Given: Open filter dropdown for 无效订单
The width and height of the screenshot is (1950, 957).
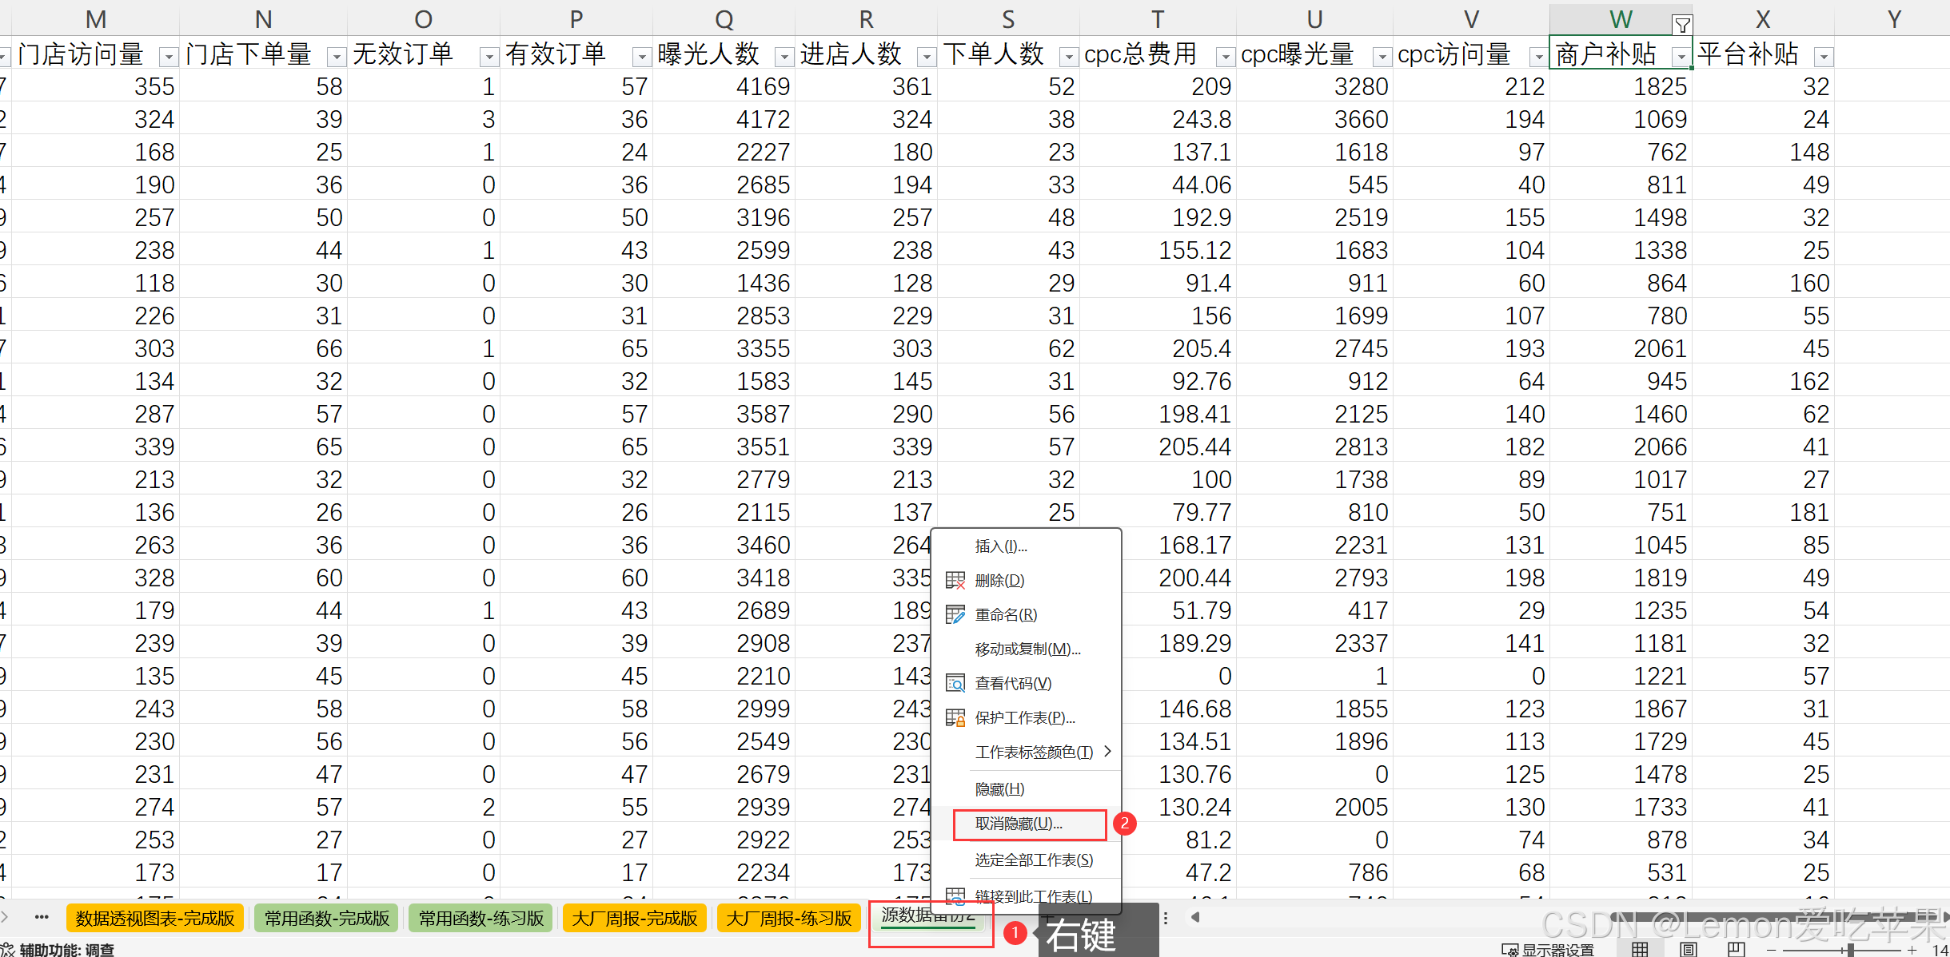Looking at the screenshot, I should [x=488, y=57].
